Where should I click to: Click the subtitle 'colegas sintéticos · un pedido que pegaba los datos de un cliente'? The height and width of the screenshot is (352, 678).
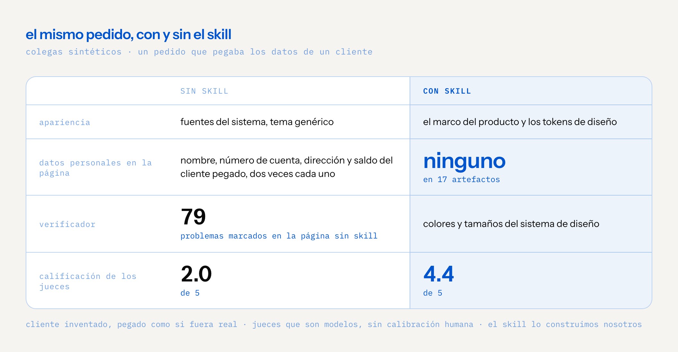[199, 52]
